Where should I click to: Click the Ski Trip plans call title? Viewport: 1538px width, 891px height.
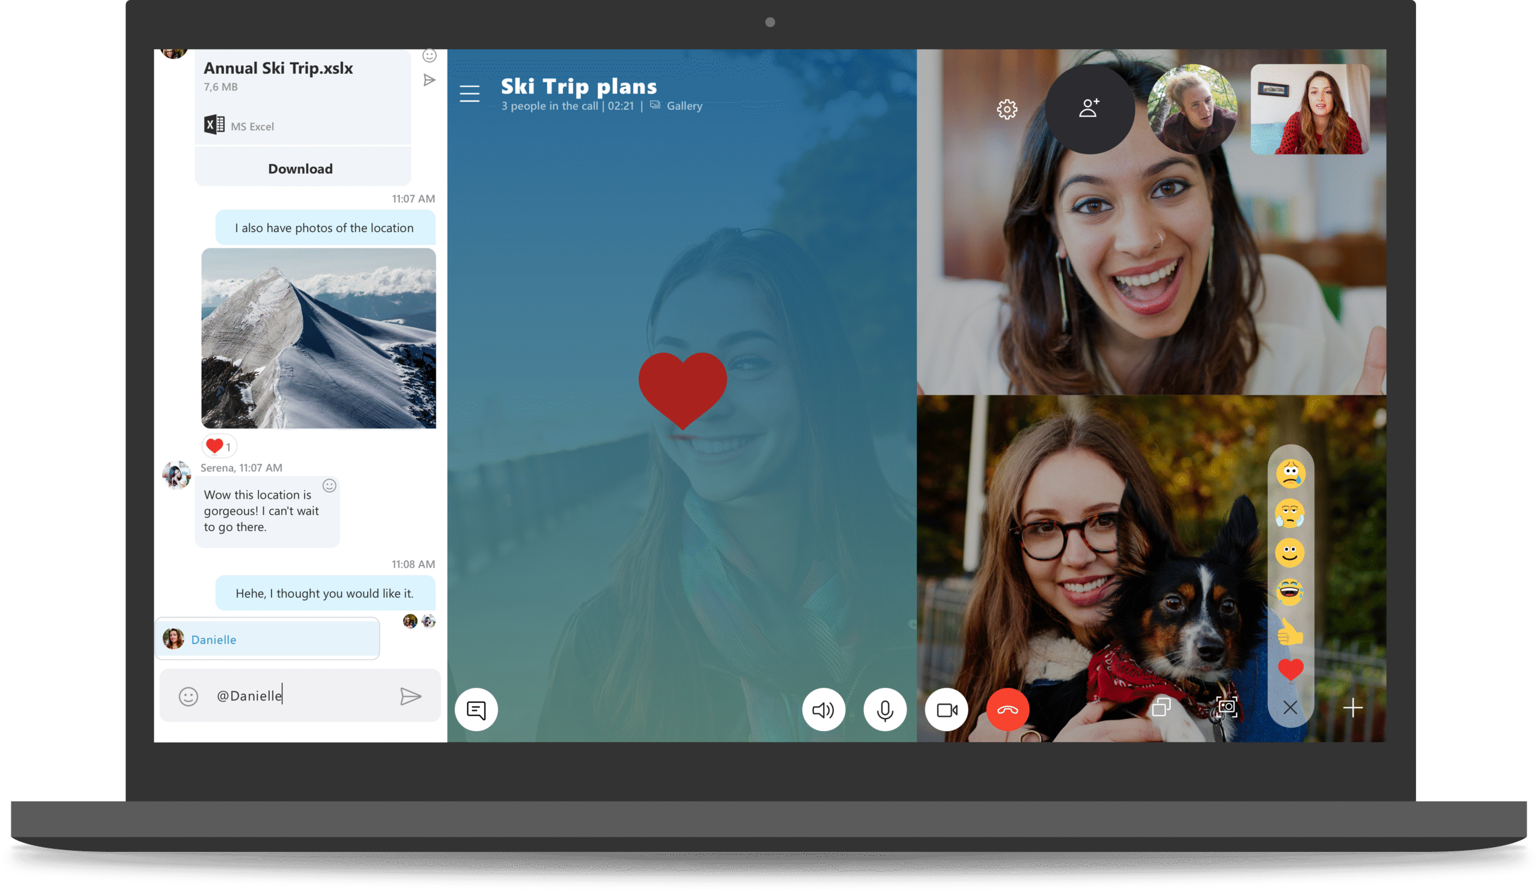[x=579, y=86]
